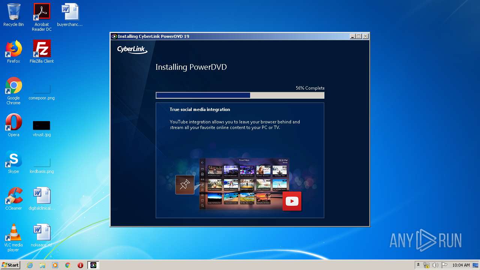Open the 10:04 AM taskbar clock

click(461, 265)
